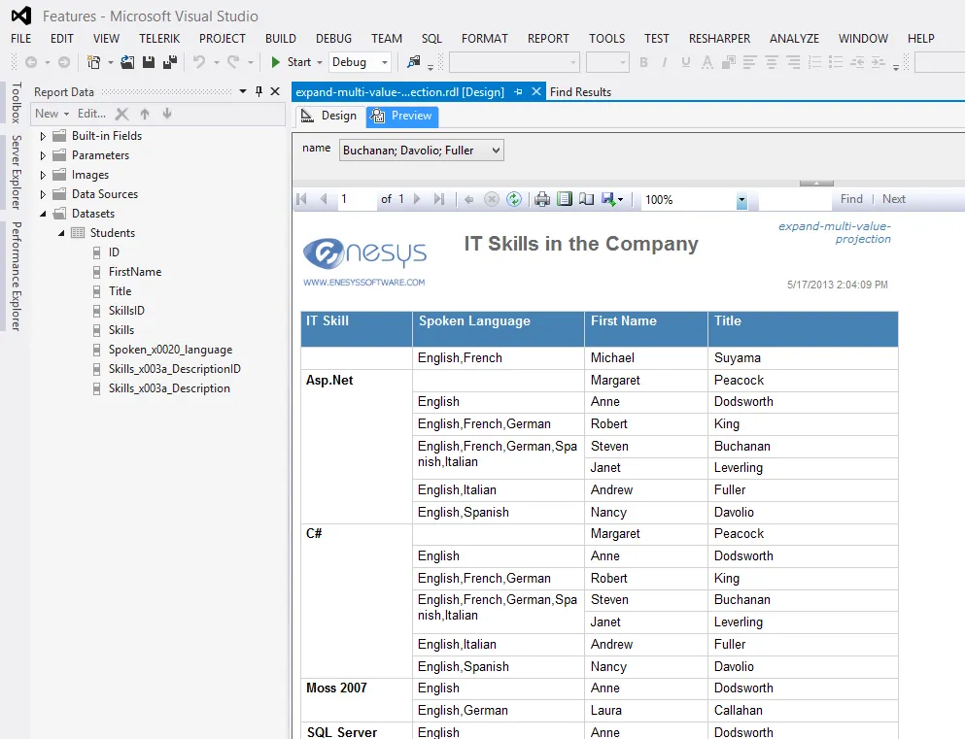This screenshot has width=965, height=739.
Task: Click the Export report save icon
Action: coord(608,199)
